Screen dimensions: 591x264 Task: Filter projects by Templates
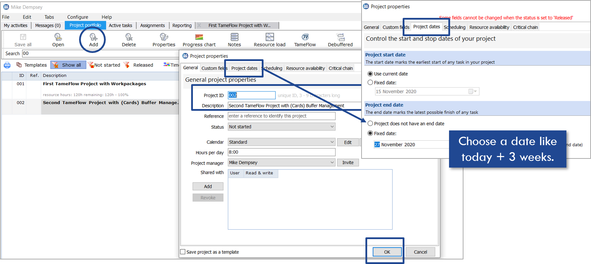coord(32,65)
